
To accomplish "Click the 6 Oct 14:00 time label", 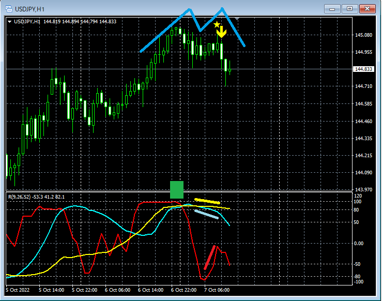I will coord(150,290).
